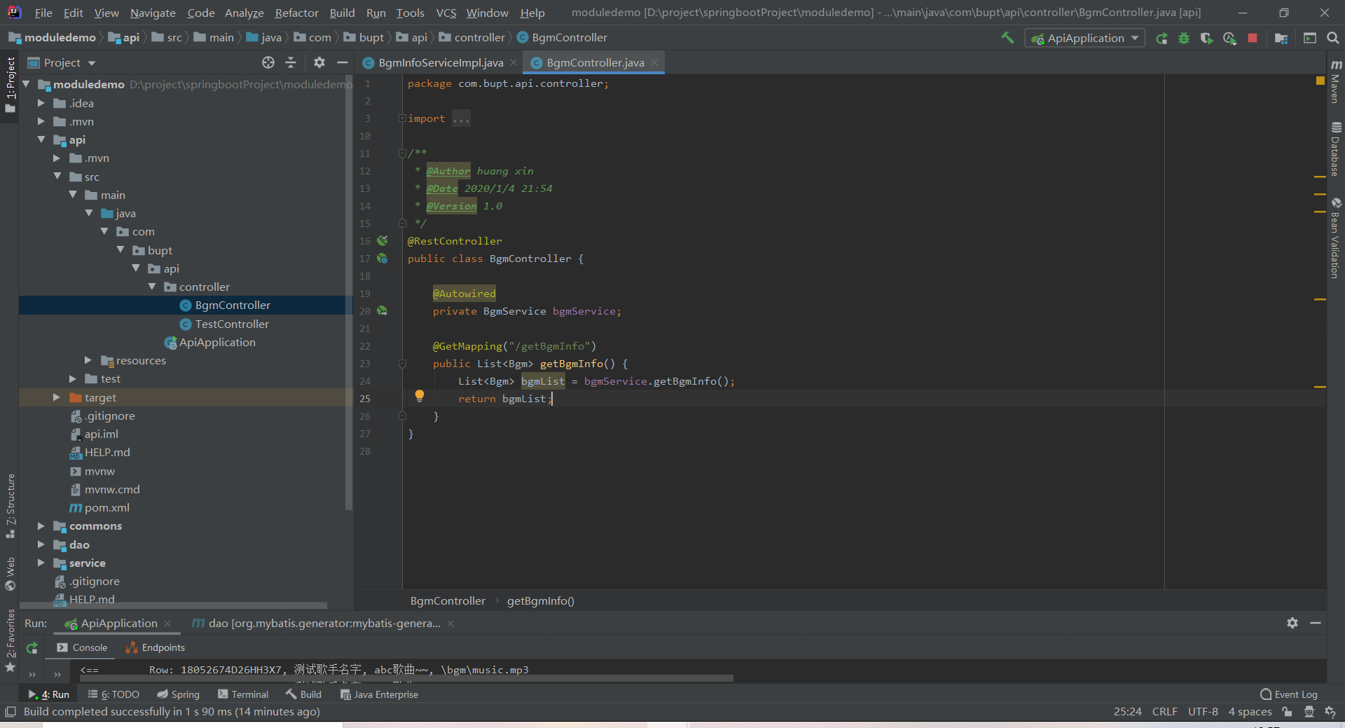This screenshot has height=728, width=1345.
Task: Open the Navigate menu
Action: coord(153,13)
